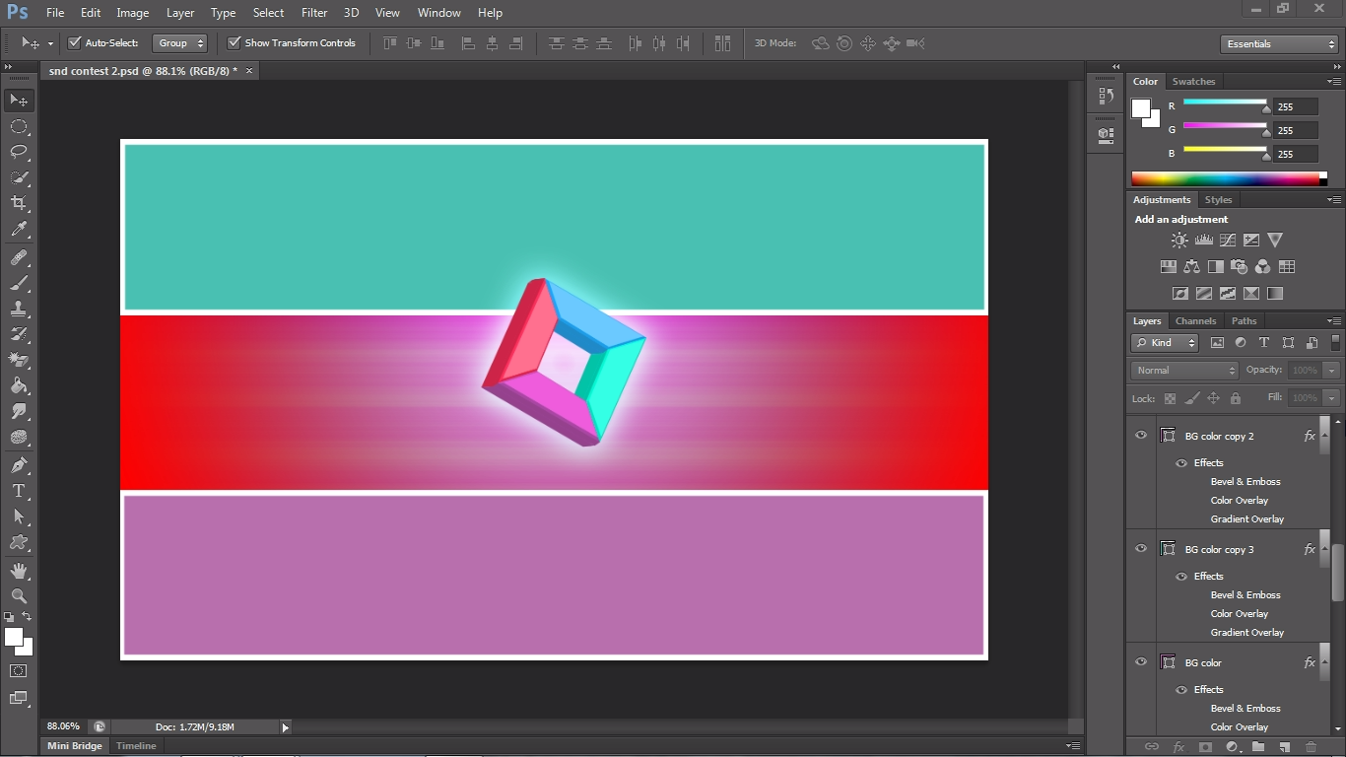The image size is (1346, 757).
Task: Select the Lasso tool
Action: 19,152
